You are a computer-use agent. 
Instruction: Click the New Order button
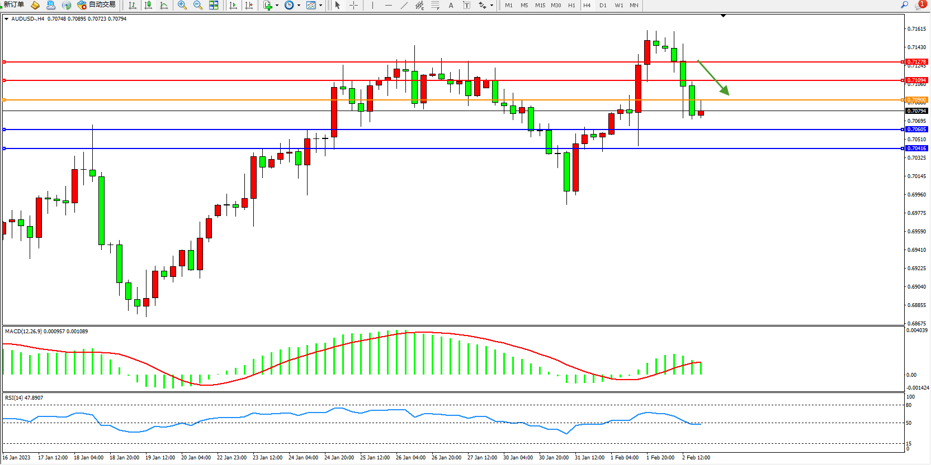(x=13, y=5)
